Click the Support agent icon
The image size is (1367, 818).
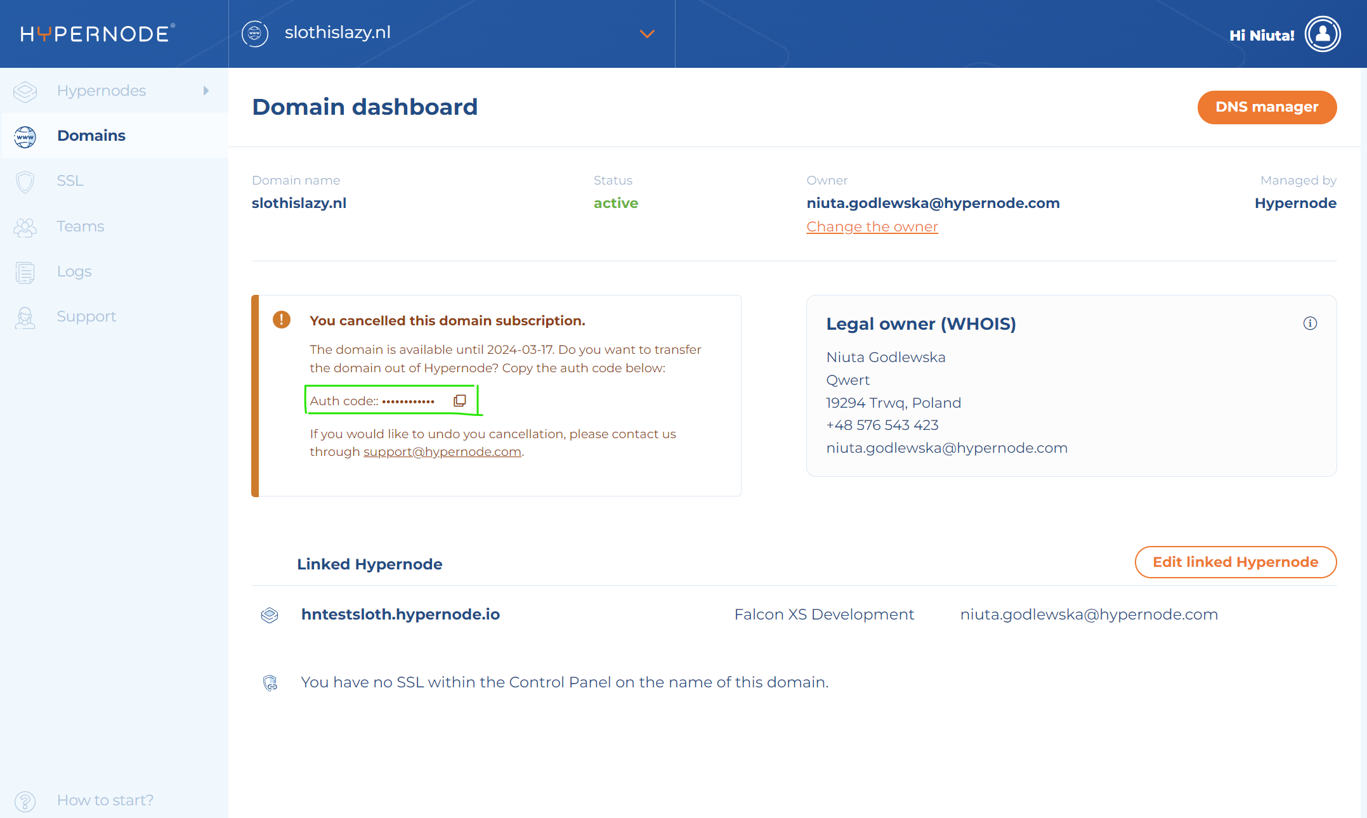(x=25, y=317)
